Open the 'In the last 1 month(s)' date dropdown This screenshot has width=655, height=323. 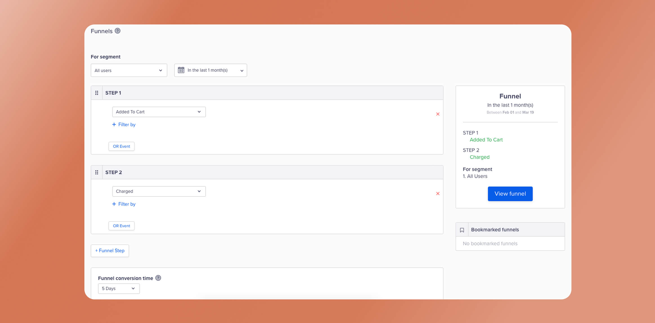pyautogui.click(x=210, y=70)
